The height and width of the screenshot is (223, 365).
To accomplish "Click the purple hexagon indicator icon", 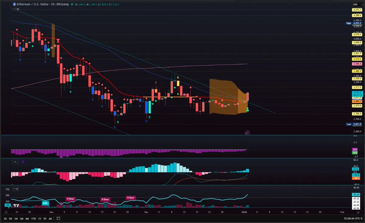I will click(23, 162).
